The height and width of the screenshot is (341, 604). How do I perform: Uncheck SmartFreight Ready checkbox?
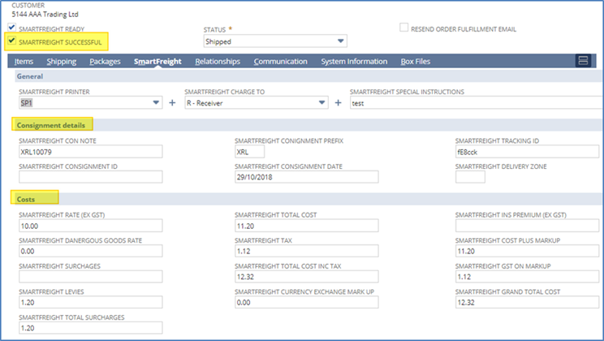(x=11, y=28)
